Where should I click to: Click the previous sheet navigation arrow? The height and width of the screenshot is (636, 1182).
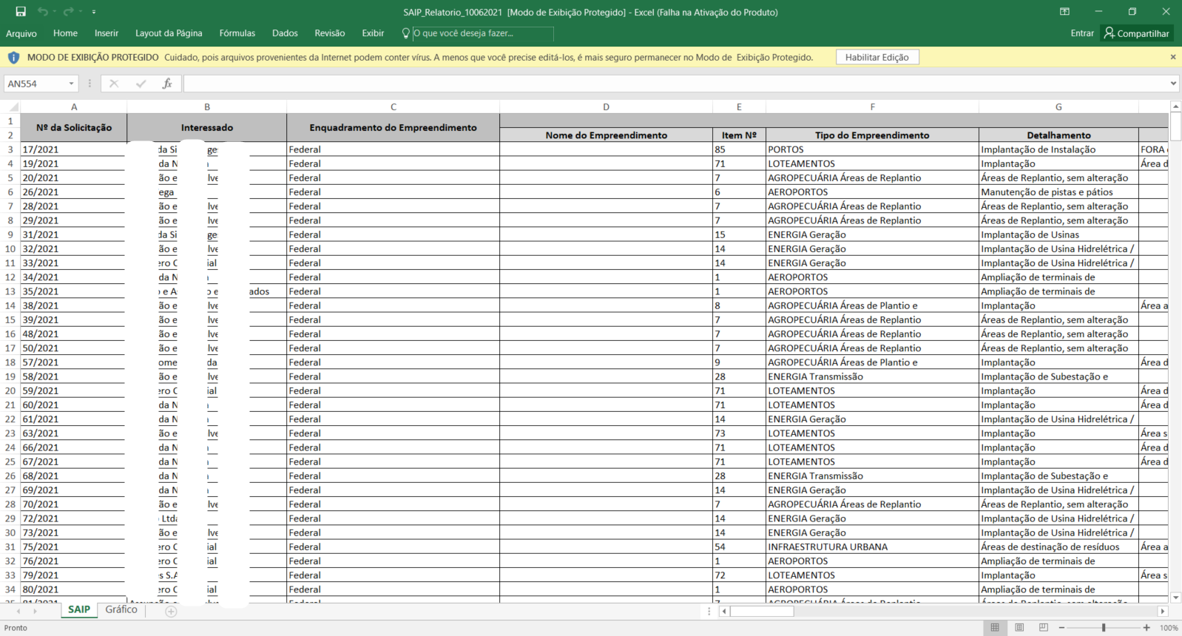(18, 612)
